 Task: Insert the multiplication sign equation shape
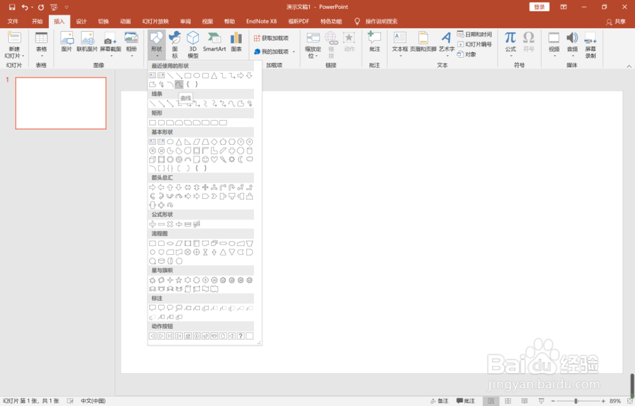[170, 224]
